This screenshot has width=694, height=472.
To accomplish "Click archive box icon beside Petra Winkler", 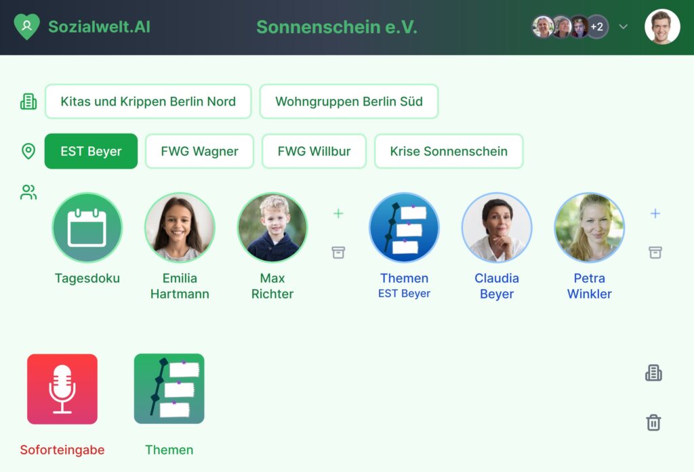I will 655,253.
